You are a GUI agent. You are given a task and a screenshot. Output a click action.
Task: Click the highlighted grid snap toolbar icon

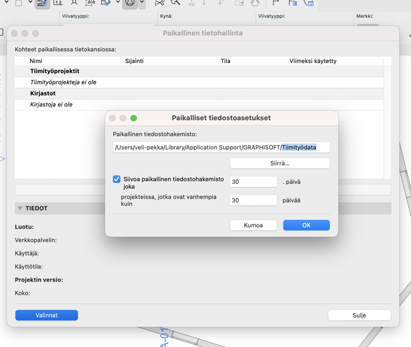[x=42, y=3]
